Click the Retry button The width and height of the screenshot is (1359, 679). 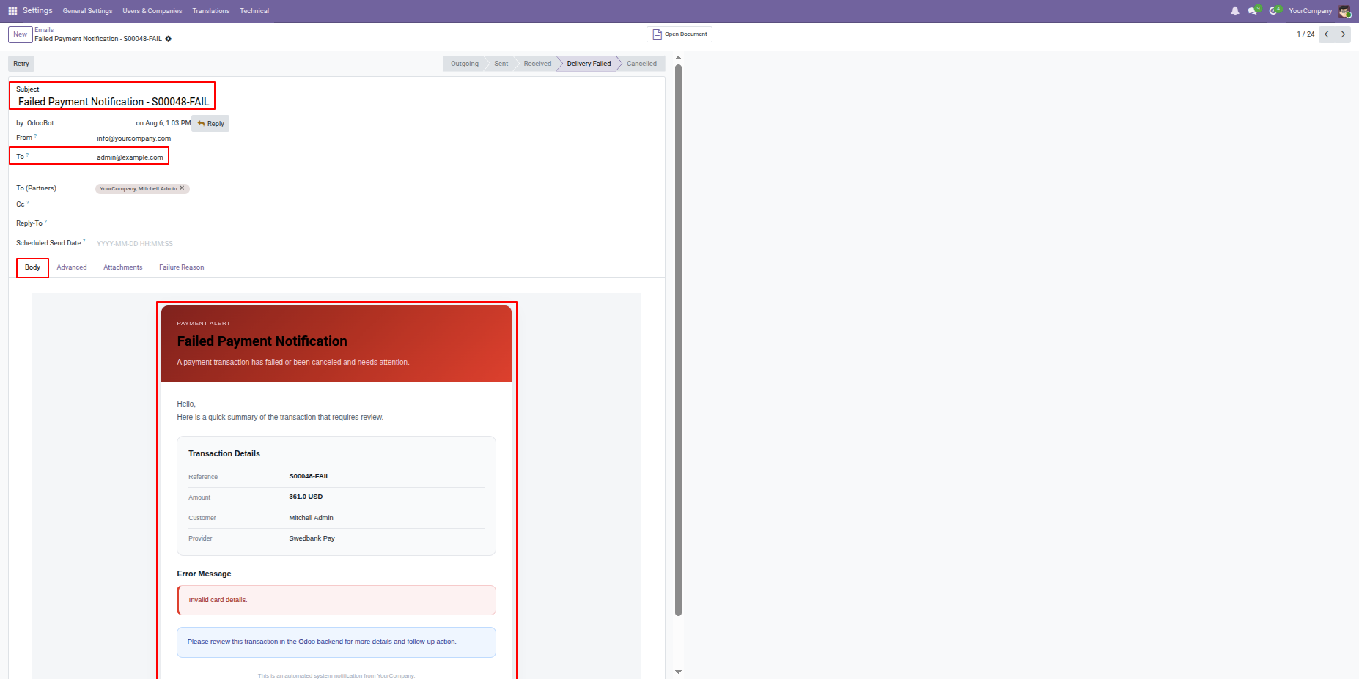(x=21, y=64)
